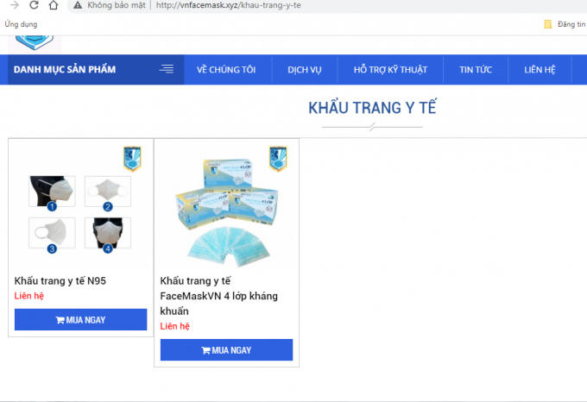Expand the hamburger menu in 'Danh mục sản phẩm'

(167, 70)
